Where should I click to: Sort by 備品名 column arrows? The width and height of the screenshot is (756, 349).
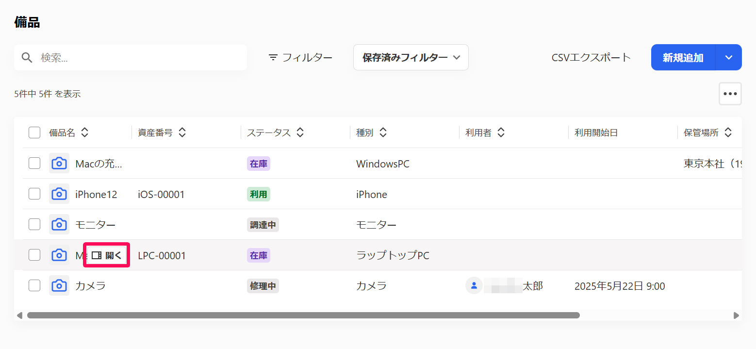coord(84,133)
